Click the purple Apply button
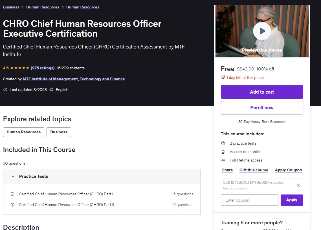The width and height of the screenshot is (321, 230). pyautogui.click(x=292, y=200)
